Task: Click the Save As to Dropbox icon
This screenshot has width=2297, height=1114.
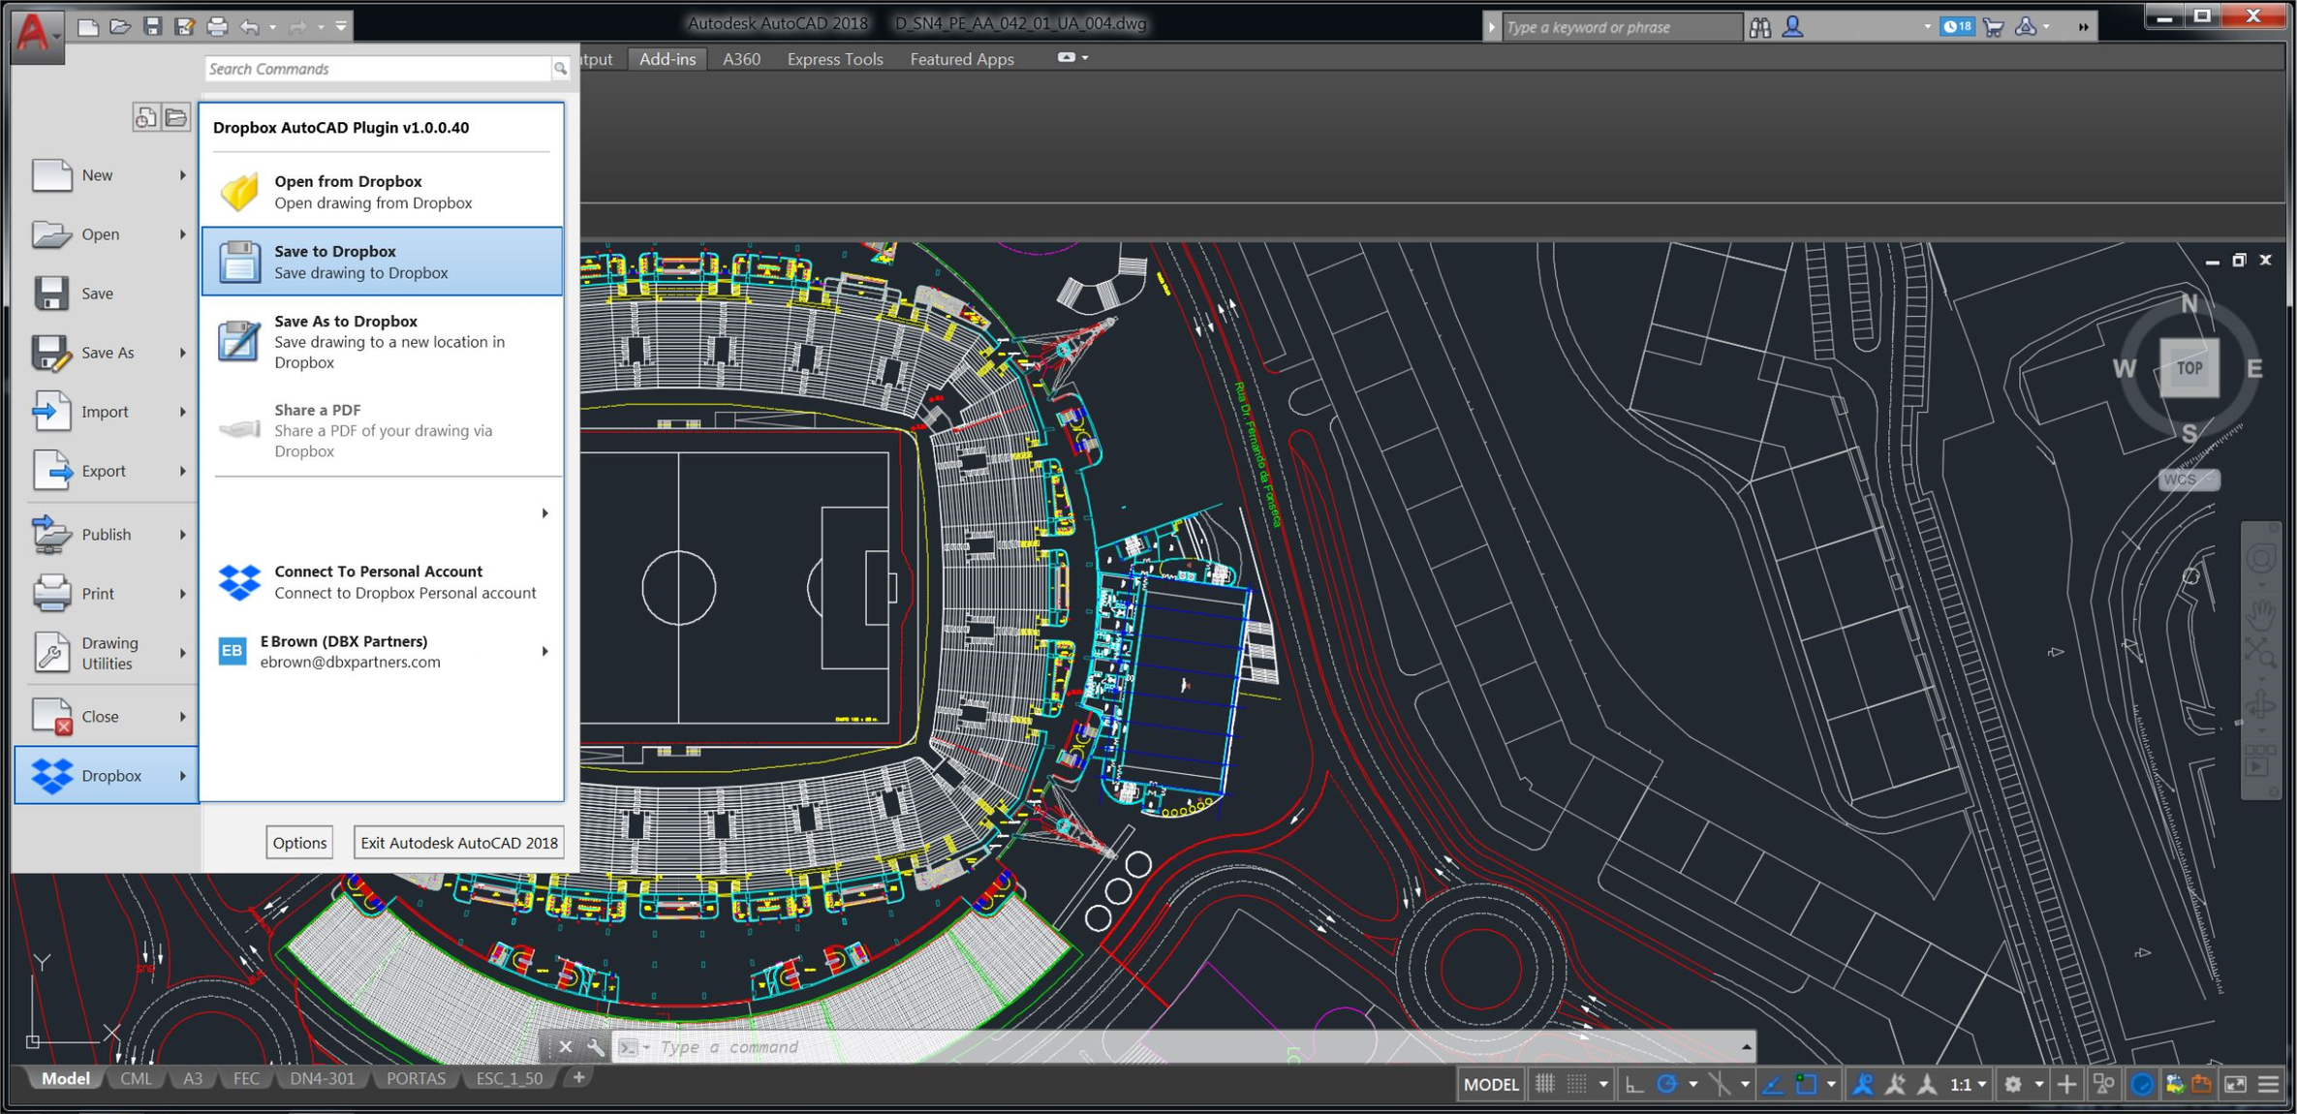Action: (x=238, y=341)
